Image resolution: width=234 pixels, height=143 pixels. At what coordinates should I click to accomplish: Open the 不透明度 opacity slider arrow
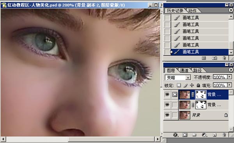tap(230, 77)
